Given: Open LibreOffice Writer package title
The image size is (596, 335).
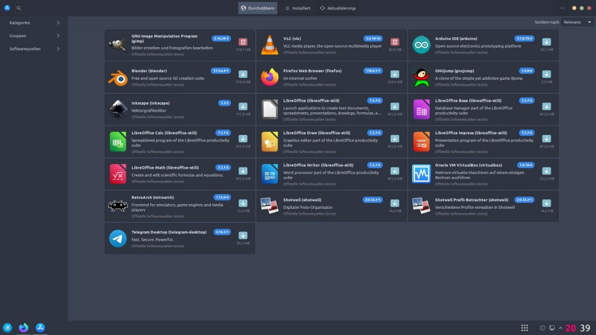Looking at the screenshot, I should coord(318,165).
